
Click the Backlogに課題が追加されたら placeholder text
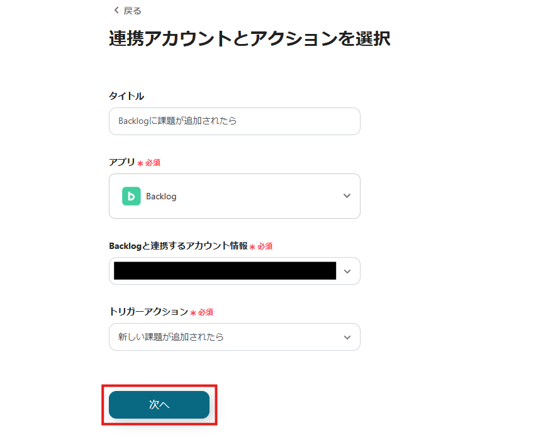point(178,121)
